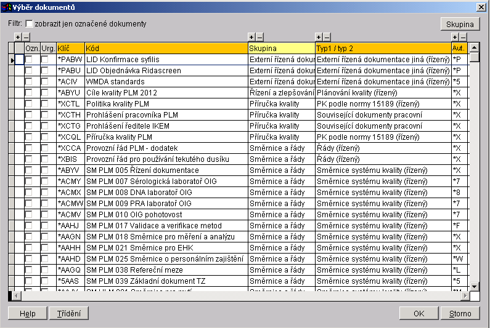Click the plus button above the Aut. column
This screenshot has width=490, height=328.
click(455, 38)
